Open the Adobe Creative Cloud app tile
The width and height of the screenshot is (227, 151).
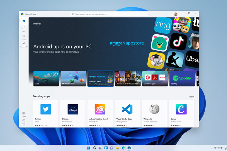click(100, 114)
